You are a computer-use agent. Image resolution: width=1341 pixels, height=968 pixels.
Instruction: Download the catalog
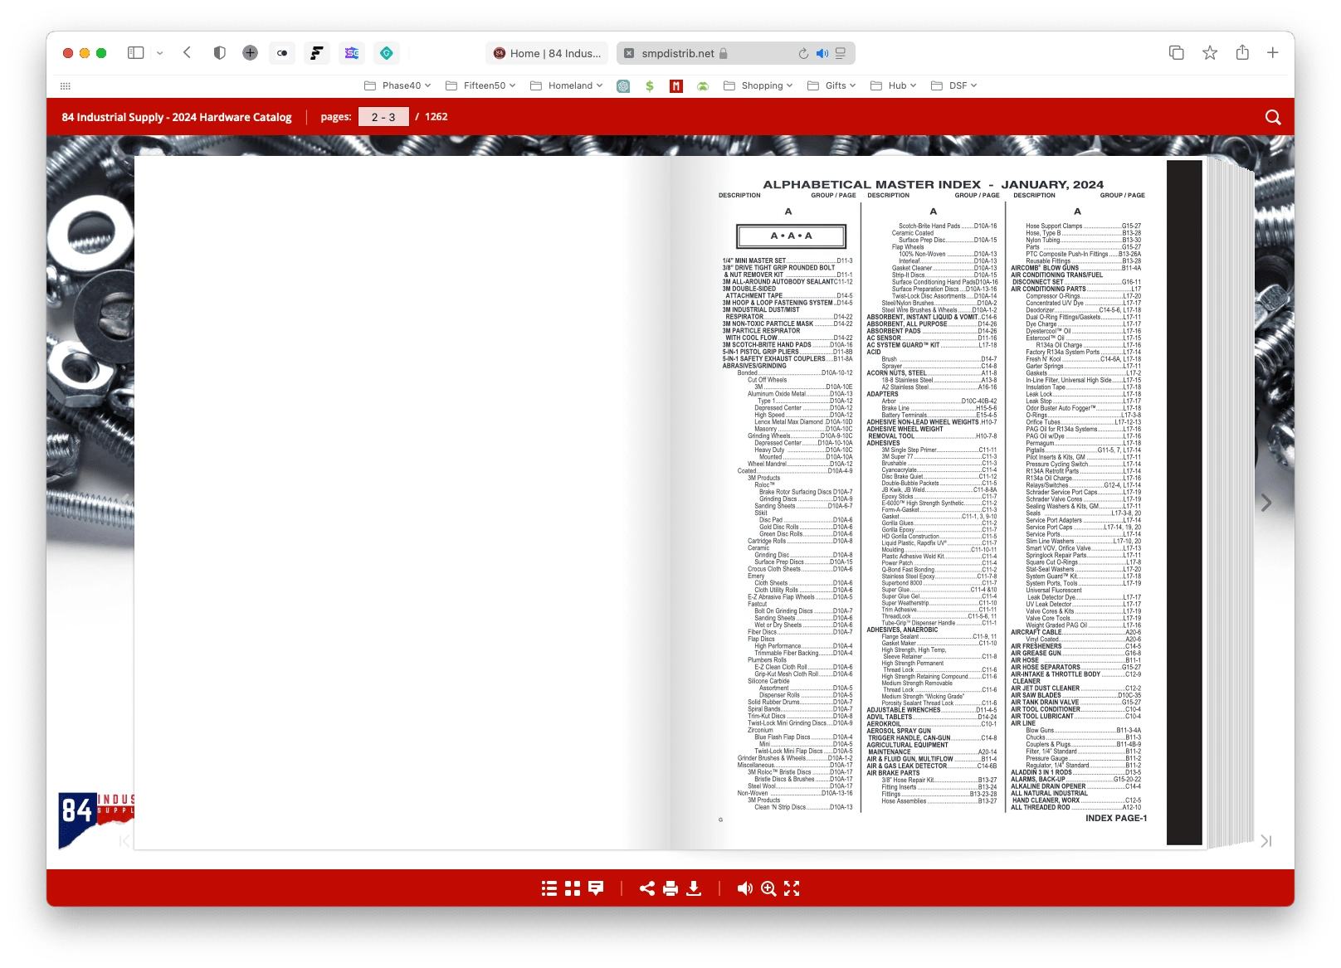coord(693,888)
